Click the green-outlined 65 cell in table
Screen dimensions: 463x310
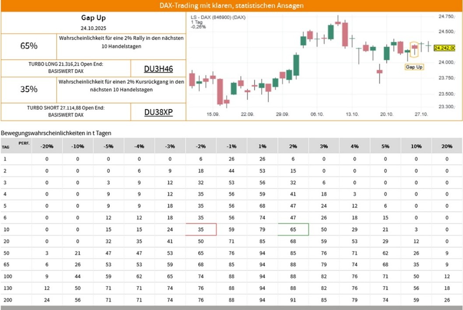tap(293, 229)
